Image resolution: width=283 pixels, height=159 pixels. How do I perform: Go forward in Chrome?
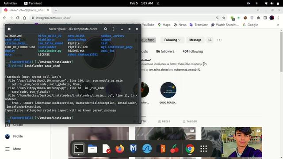[11, 18]
